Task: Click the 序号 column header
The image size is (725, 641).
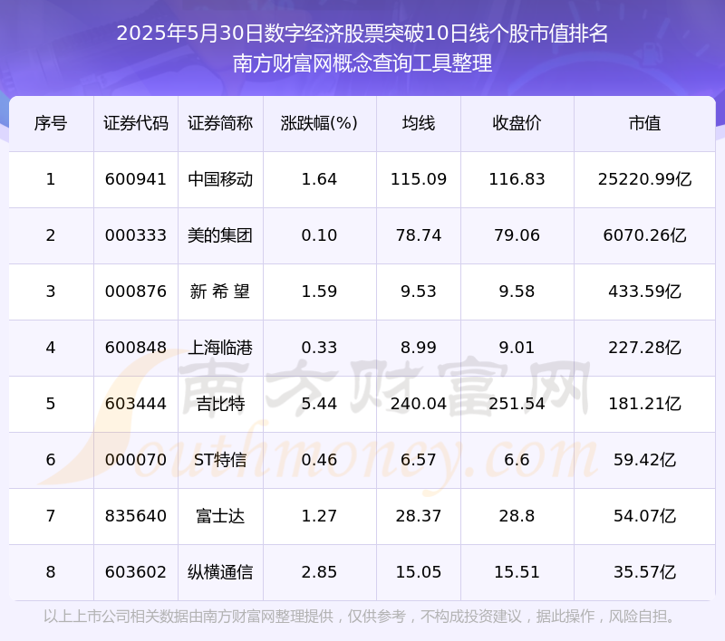Action: (51, 123)
